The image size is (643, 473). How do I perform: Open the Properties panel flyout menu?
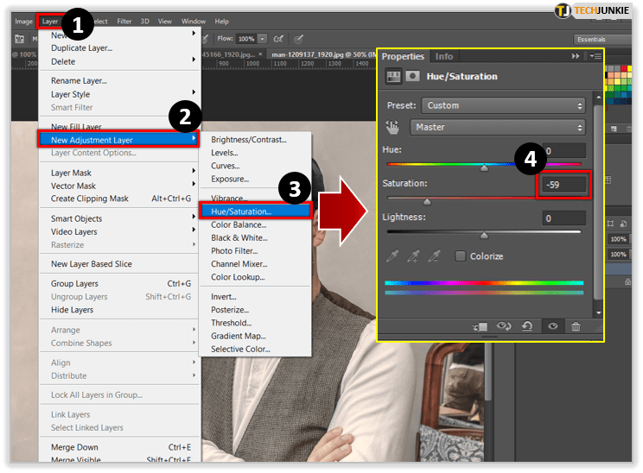(x=596, y=56)
